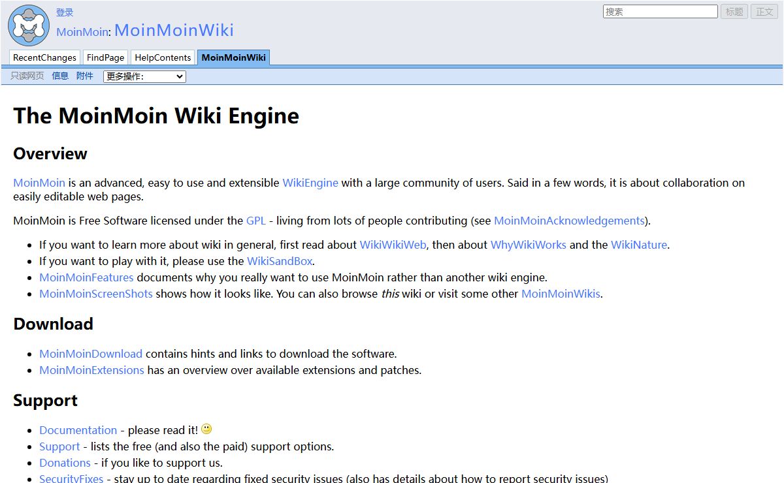The image size is (784, 483).
Task: Open the GPL license link
Action: tap(256, 221)
